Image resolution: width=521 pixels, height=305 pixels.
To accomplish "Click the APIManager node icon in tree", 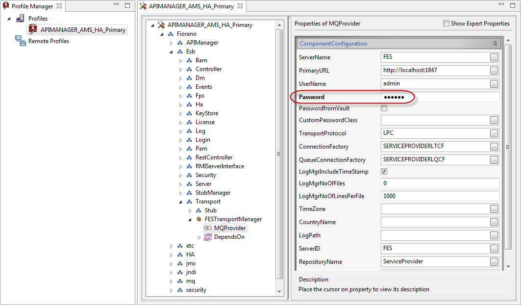I will tap(180, 43).
